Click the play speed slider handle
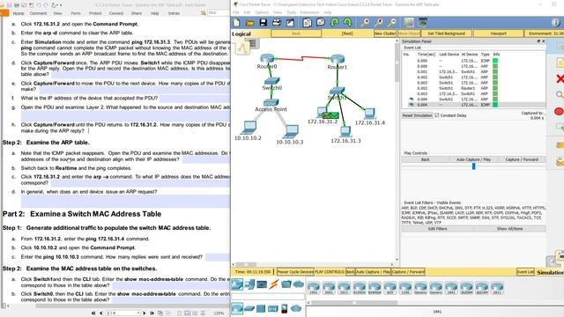564x317 pixels. (x=474, y=166)
